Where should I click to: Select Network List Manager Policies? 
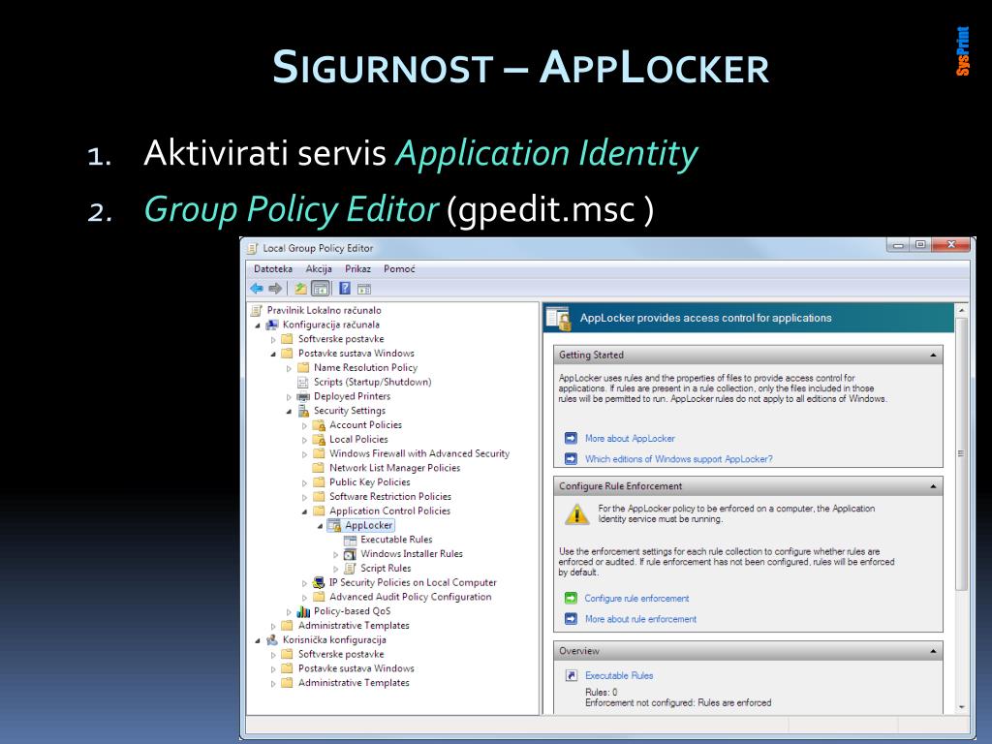click(395, 468)
